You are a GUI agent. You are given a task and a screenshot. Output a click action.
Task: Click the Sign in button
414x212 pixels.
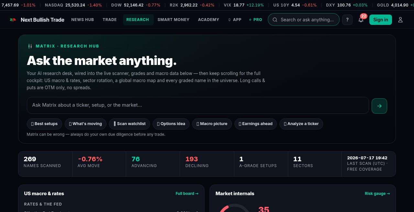(381, 20)
